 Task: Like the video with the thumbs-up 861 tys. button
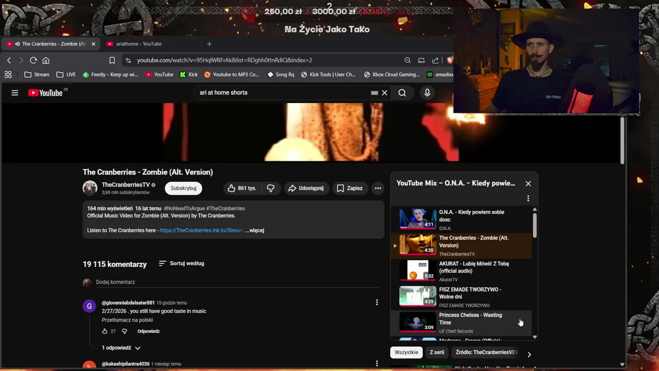(242, 189)
